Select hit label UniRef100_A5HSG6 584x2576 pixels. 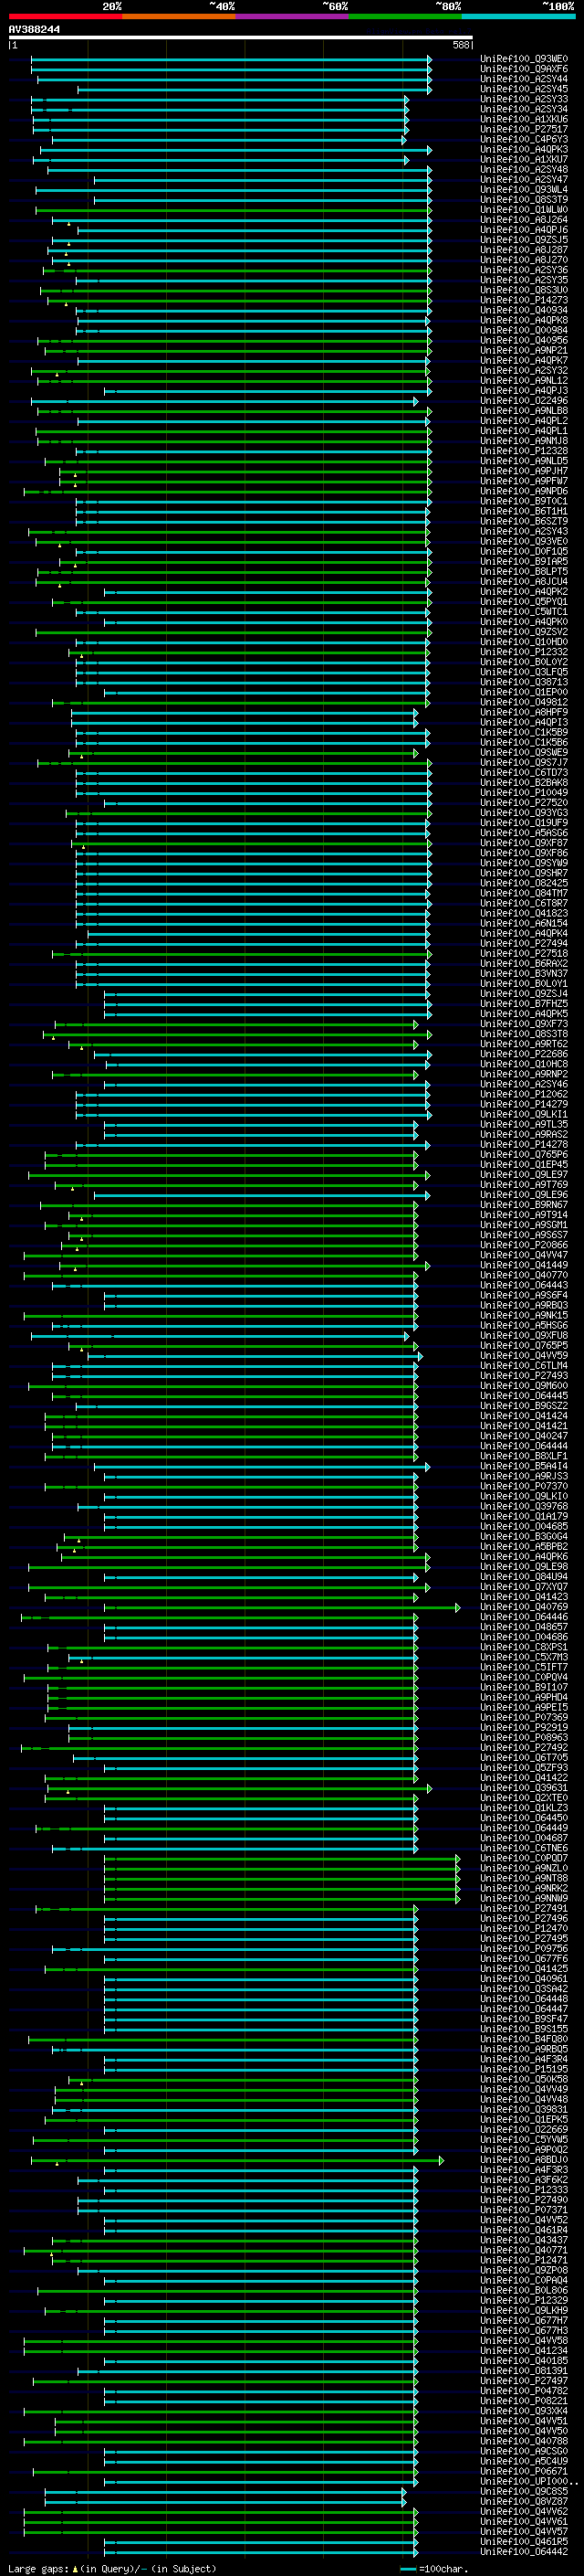tap(524, 1325)
